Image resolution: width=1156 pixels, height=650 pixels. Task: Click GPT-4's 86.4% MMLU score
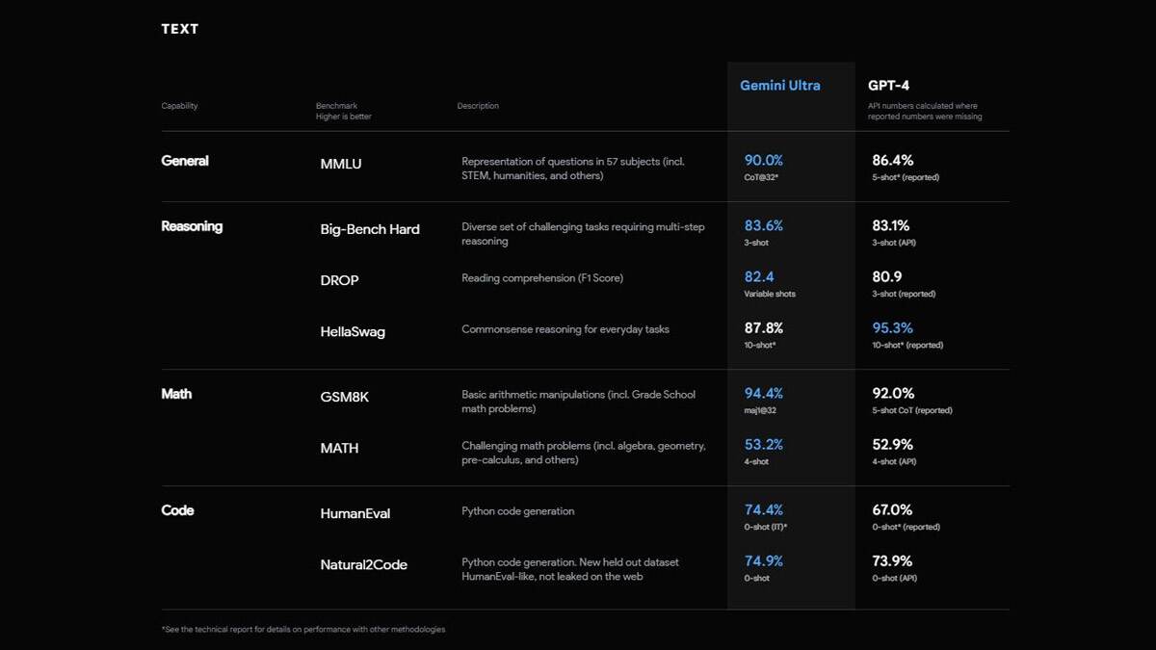tap(893, 161)
